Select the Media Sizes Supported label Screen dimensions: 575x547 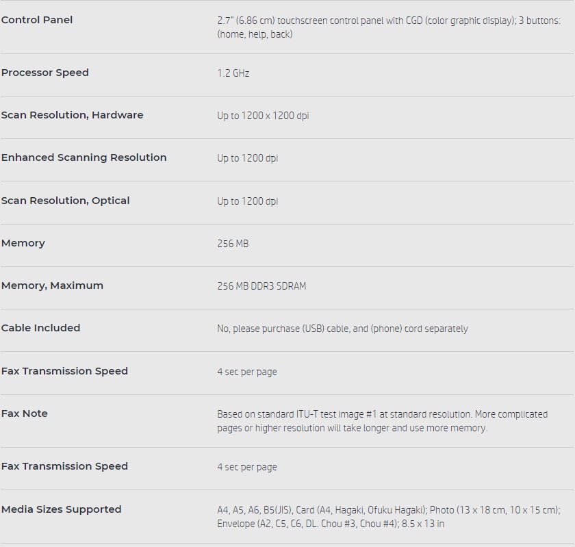coord(62,509)
